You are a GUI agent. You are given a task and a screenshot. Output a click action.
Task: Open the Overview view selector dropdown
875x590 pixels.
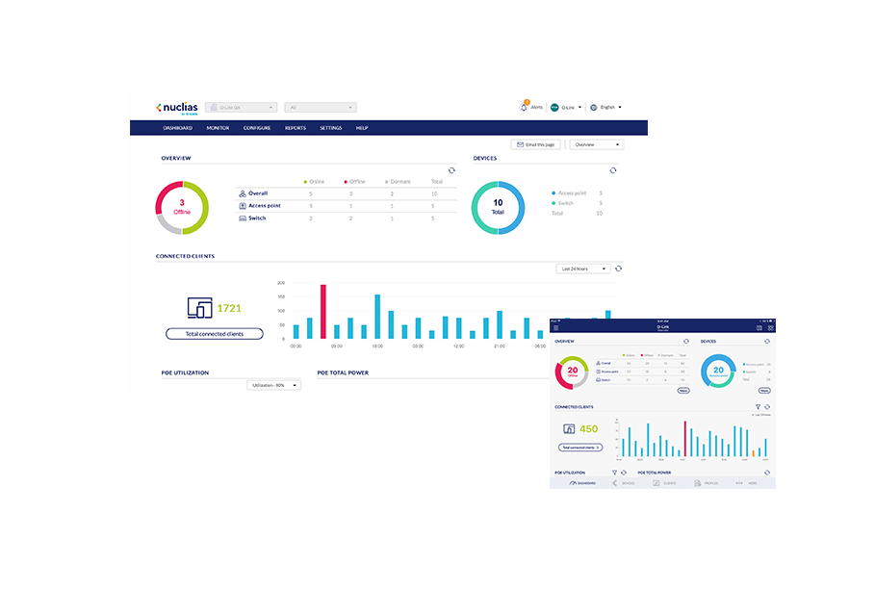(x=596, y=144)
